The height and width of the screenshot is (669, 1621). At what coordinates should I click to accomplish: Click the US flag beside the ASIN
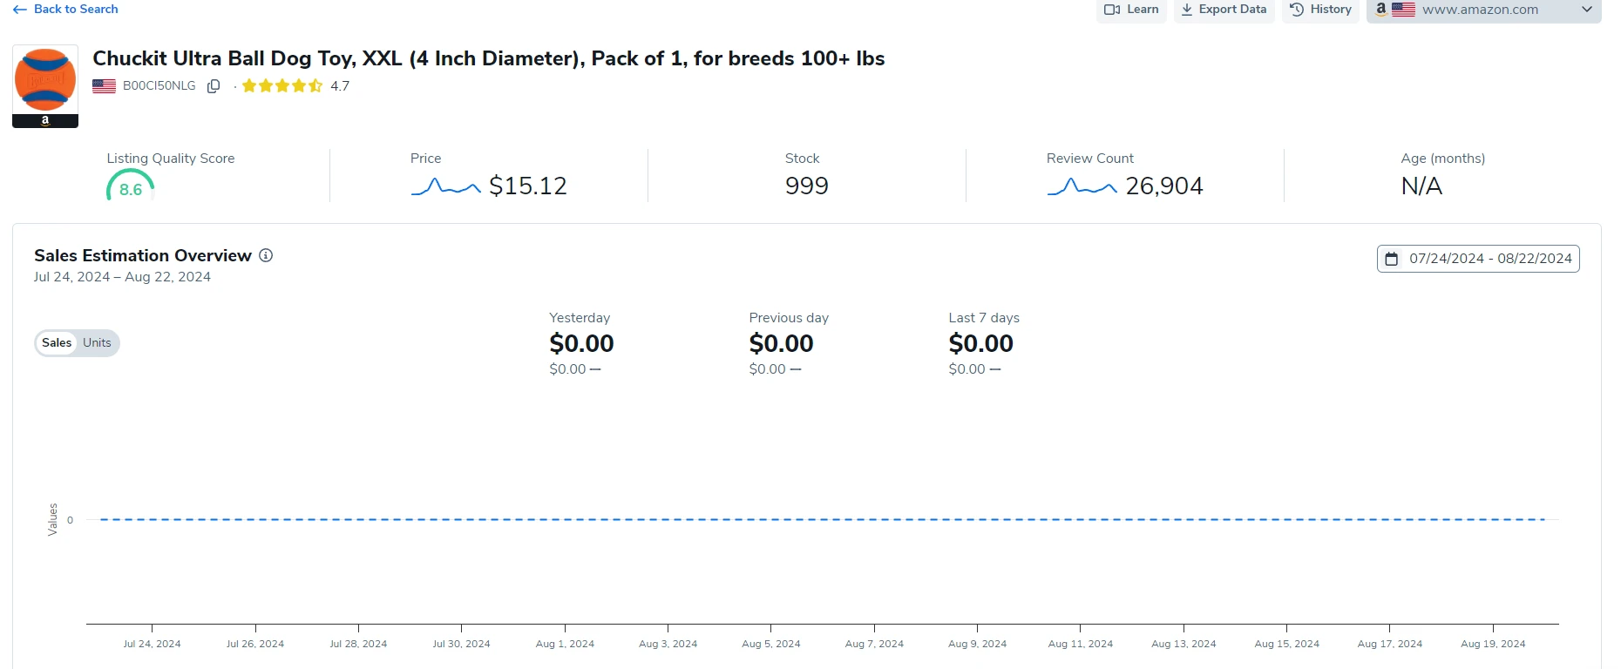104,86
